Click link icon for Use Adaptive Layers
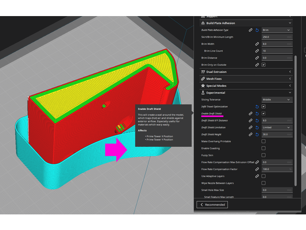Image resolution: width=306 pixels, height=230 pixels. pos(257,176)
